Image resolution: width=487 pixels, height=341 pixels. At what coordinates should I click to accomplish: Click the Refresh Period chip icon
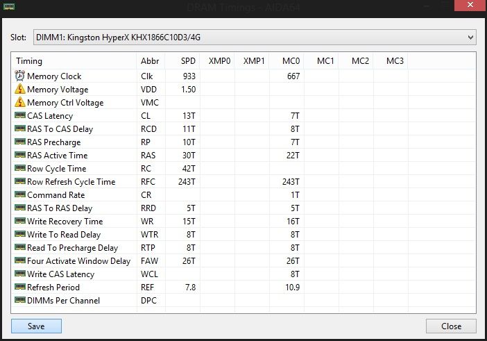point(20,287)
